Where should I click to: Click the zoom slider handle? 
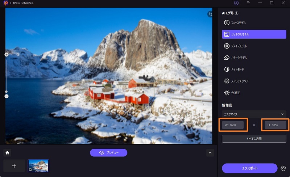tap(7, 92)
